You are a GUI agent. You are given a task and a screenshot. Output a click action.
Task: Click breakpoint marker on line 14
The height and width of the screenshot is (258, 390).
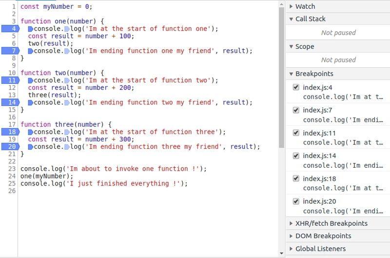point(11,102)
